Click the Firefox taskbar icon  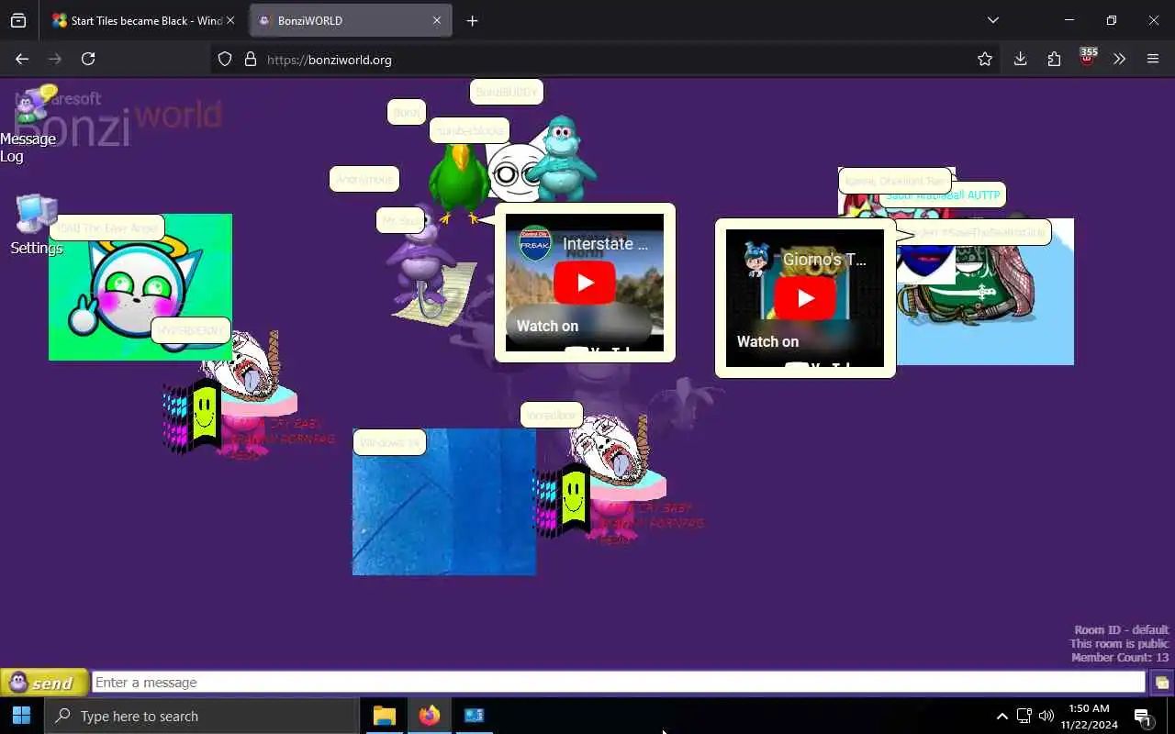[x=429, y=716]
